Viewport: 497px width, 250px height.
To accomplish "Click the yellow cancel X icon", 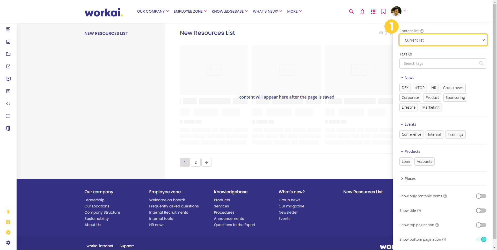I will (x=8, y=232).
